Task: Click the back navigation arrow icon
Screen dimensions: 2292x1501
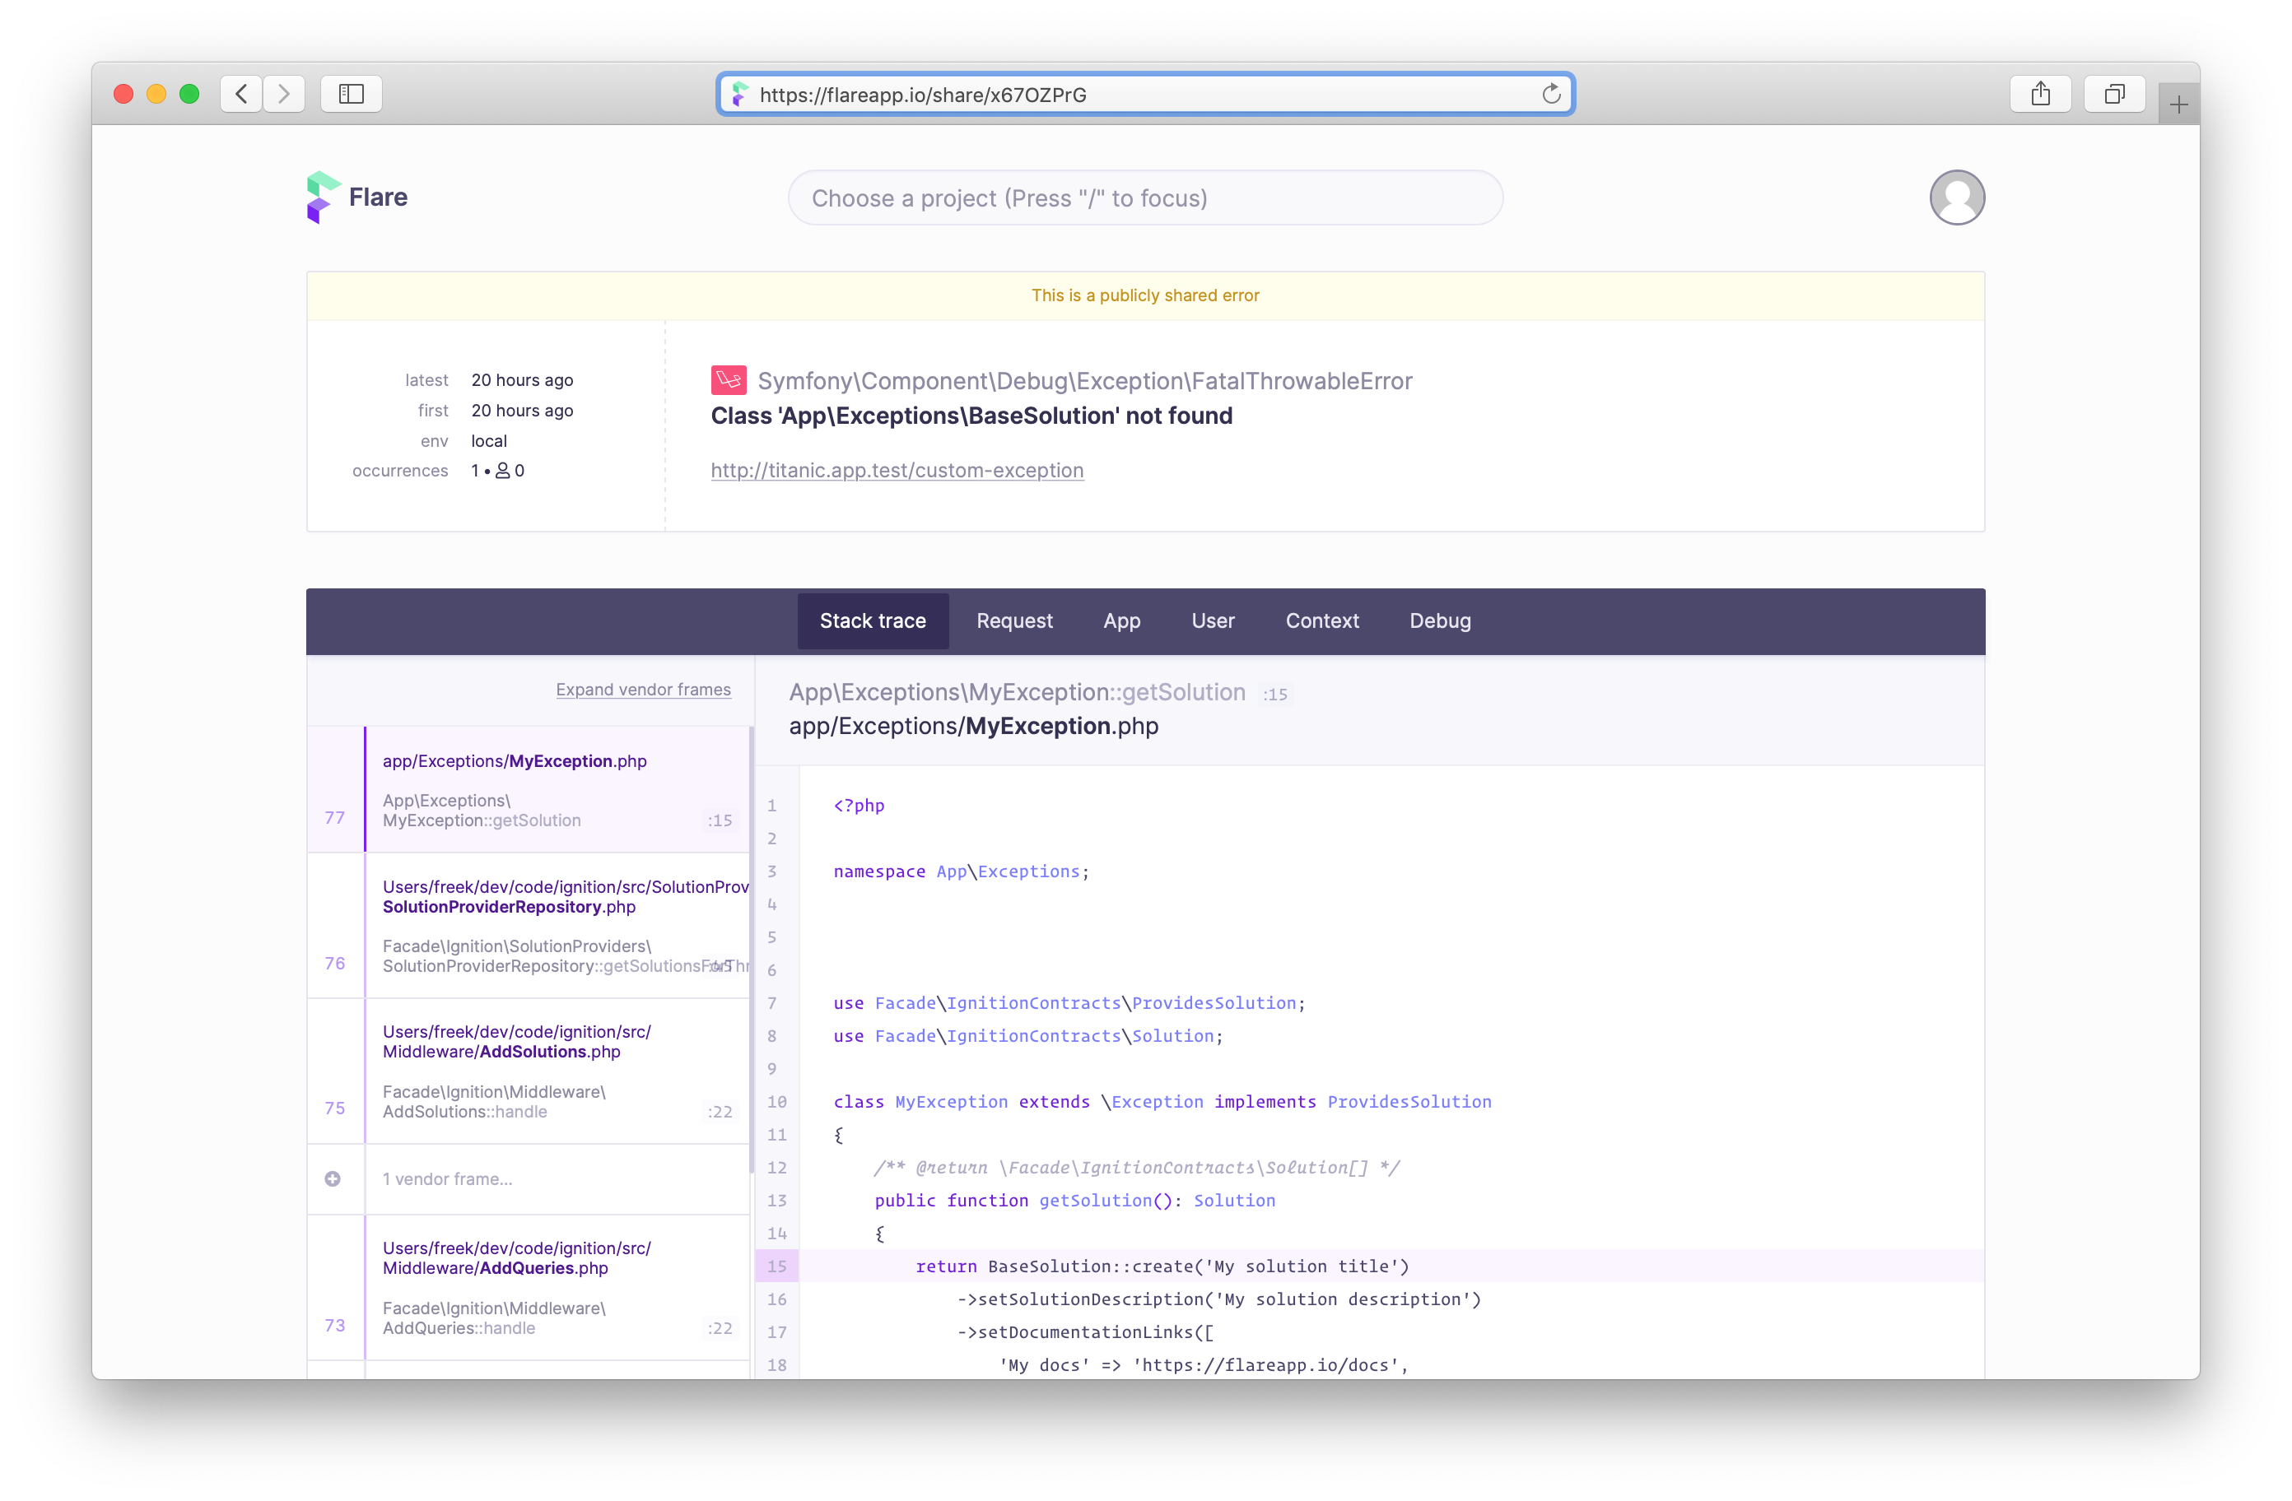Action: [x=243, y=94]
